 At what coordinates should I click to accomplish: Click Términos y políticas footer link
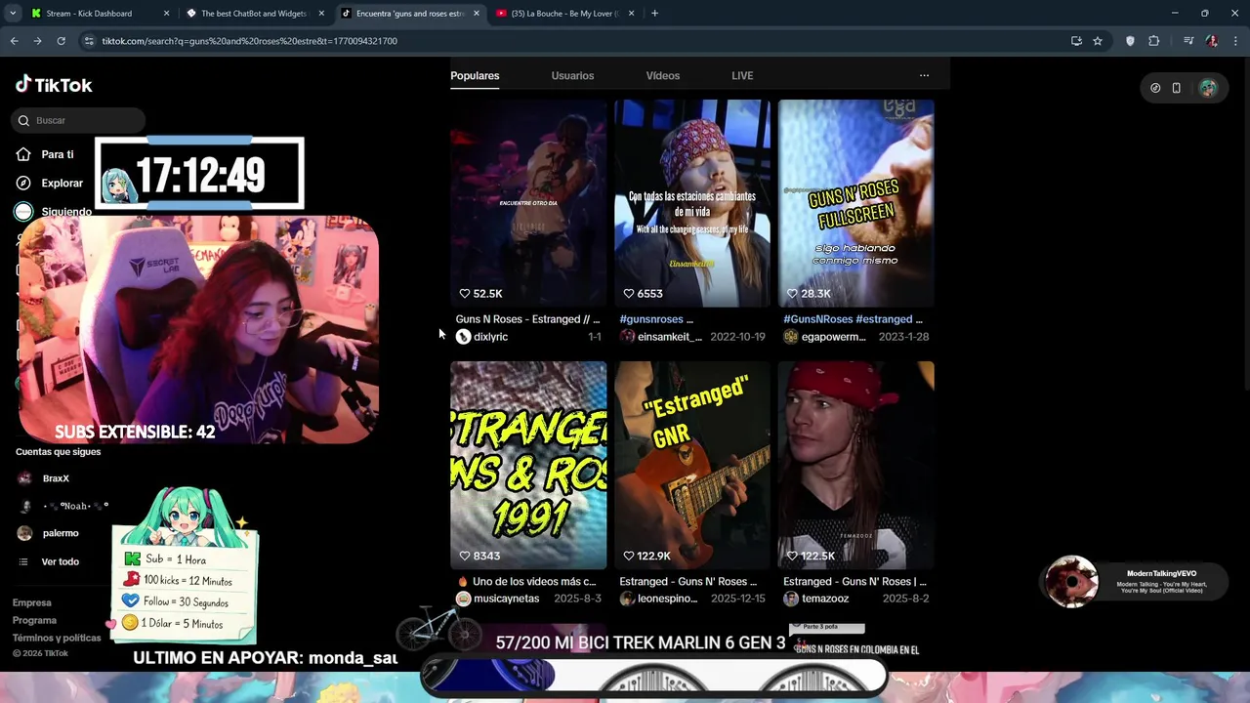pos(56,638)
